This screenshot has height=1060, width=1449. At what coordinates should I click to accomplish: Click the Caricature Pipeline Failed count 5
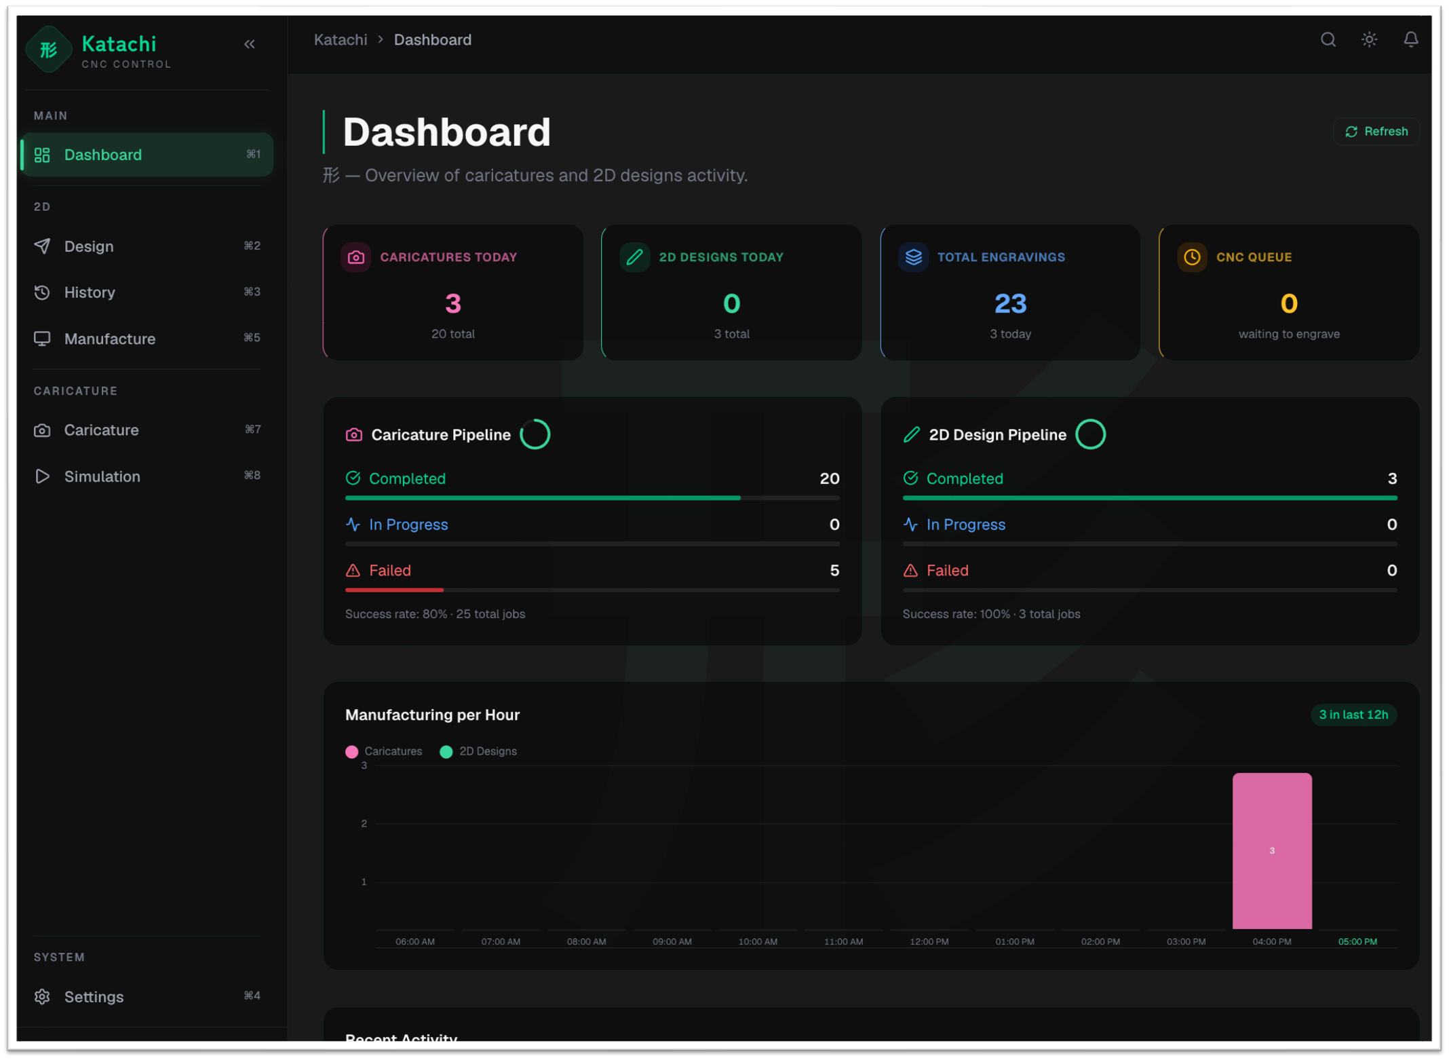point(834,571)
